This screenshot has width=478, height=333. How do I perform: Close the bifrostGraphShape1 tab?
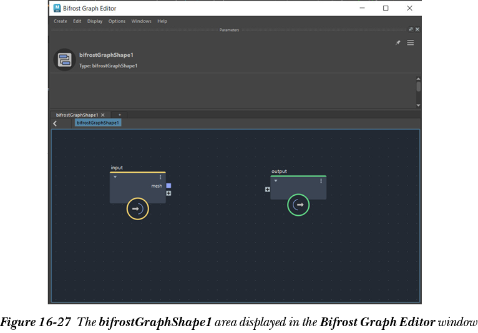click(103, 115)
